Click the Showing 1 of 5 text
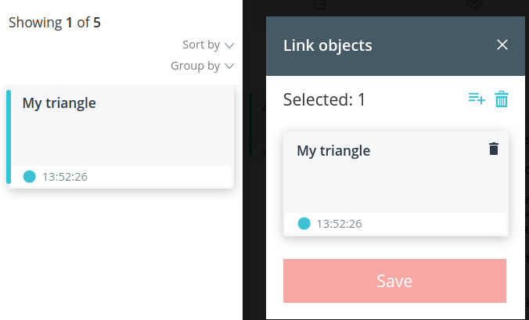Viewport: 529px width, 320px height. point(55,23)
